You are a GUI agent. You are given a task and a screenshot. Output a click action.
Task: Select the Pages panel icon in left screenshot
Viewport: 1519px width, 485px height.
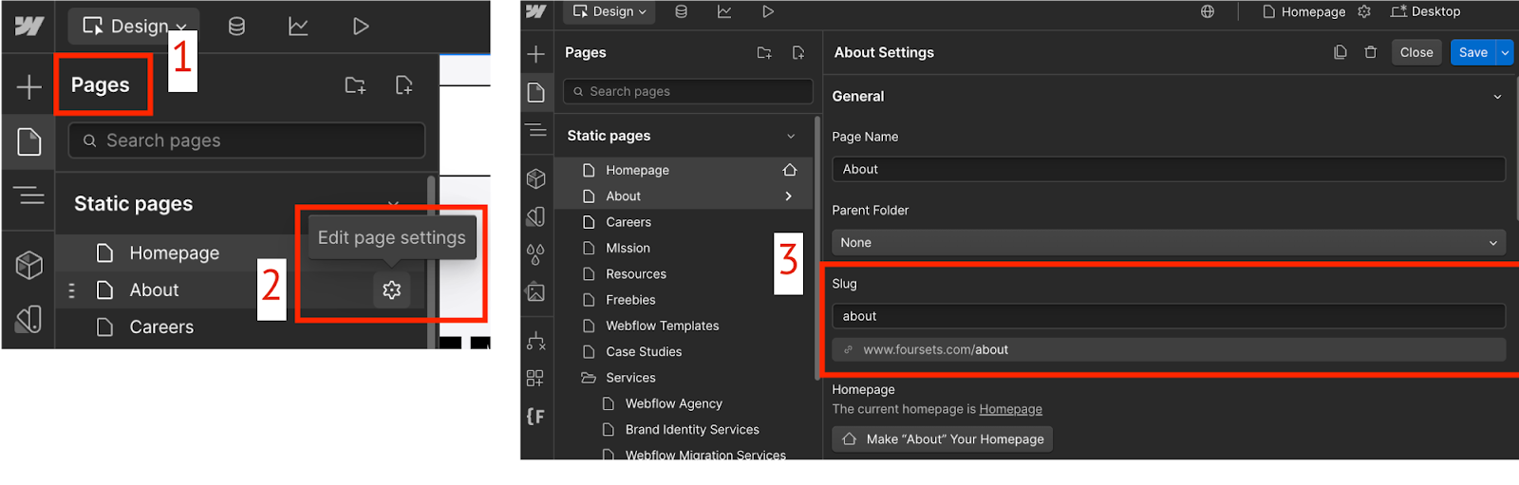pyautogui.click(x=28, y=142)
